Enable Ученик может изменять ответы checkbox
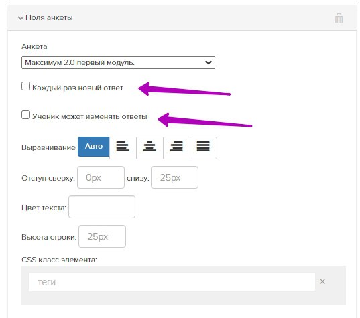Image resolution: width=360 pixels, height=318 pixels. point(25,115)
